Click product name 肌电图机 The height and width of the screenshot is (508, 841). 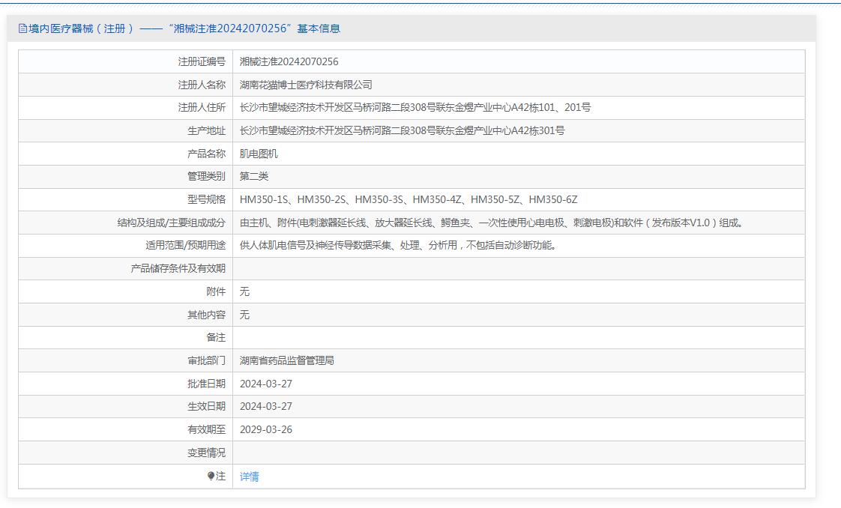pos(259,154)
